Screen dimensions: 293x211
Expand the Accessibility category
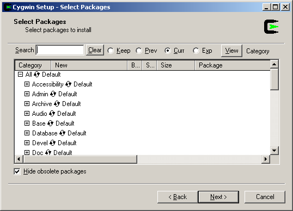pyautogui.click(x=27, y=84)
